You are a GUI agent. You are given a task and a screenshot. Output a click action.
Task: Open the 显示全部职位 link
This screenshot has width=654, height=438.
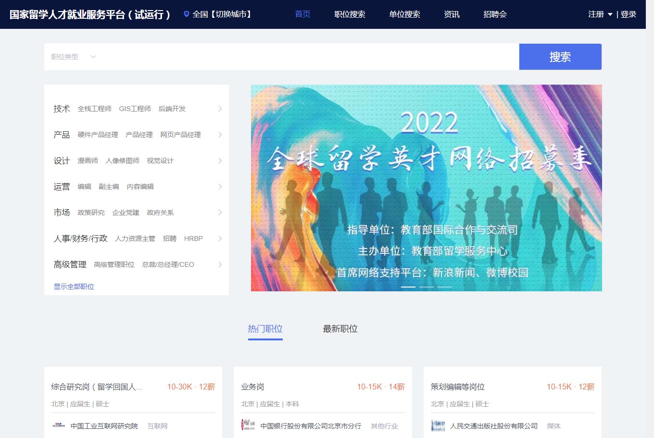73,286
